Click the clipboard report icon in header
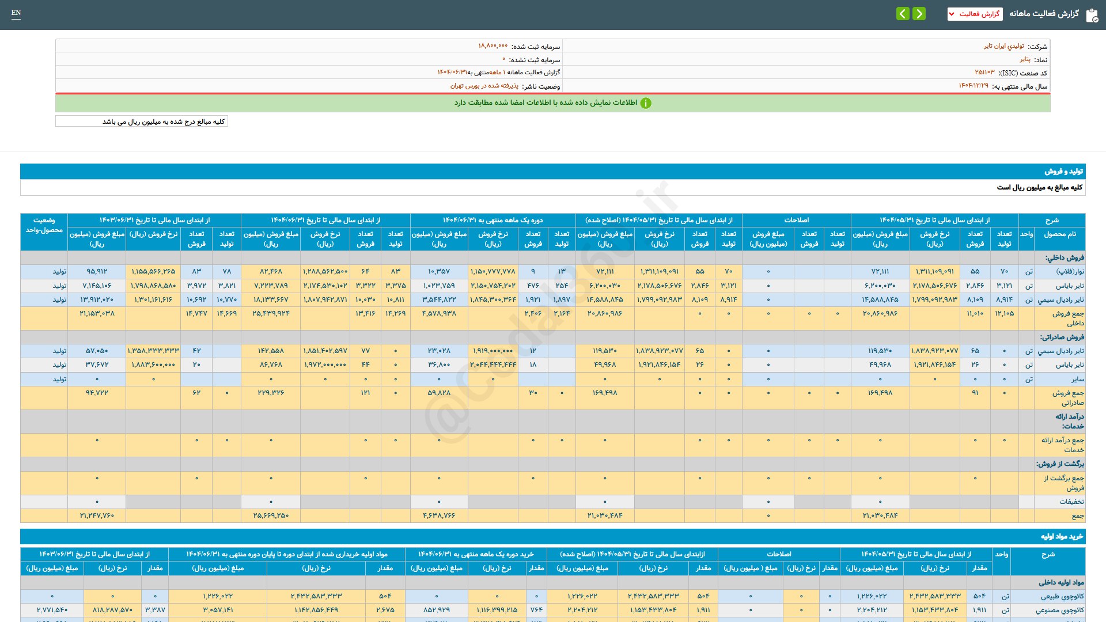Screen dimensions: 1106x622 1092,15
